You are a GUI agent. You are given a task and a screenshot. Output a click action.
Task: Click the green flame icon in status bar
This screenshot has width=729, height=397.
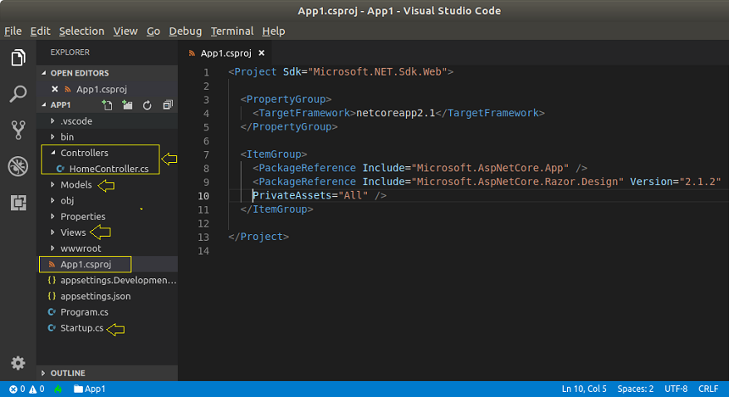point(58,389)
